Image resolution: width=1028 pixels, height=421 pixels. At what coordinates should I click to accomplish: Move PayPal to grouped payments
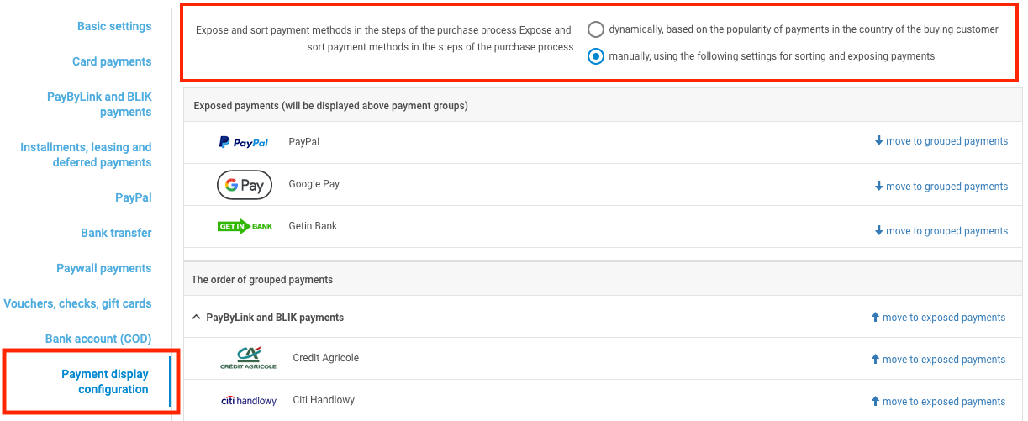[x=941, y=141]
